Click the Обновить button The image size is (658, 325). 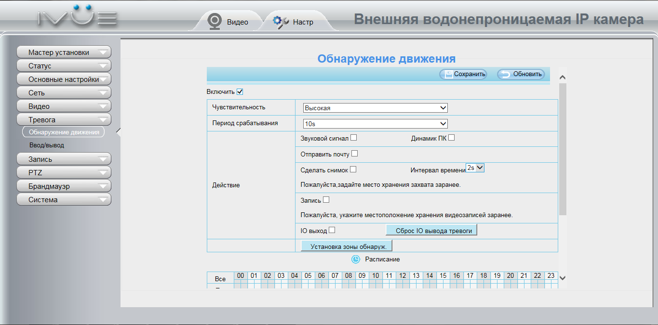point(521,74)
